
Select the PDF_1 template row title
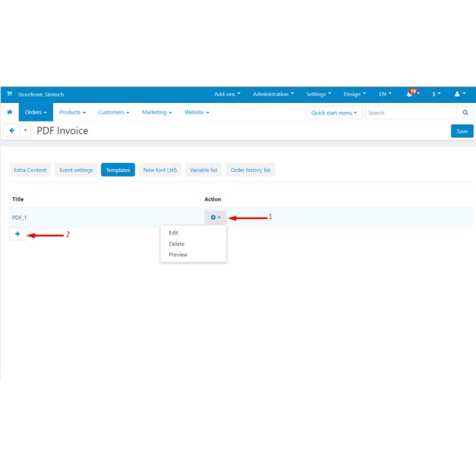[20, 217]
